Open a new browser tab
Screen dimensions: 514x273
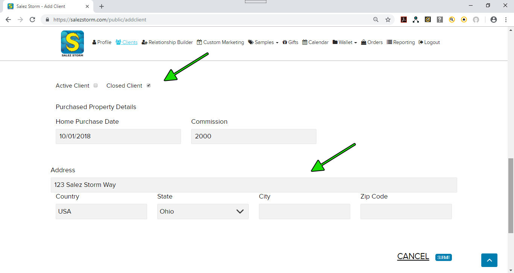[x=102, y=6]
